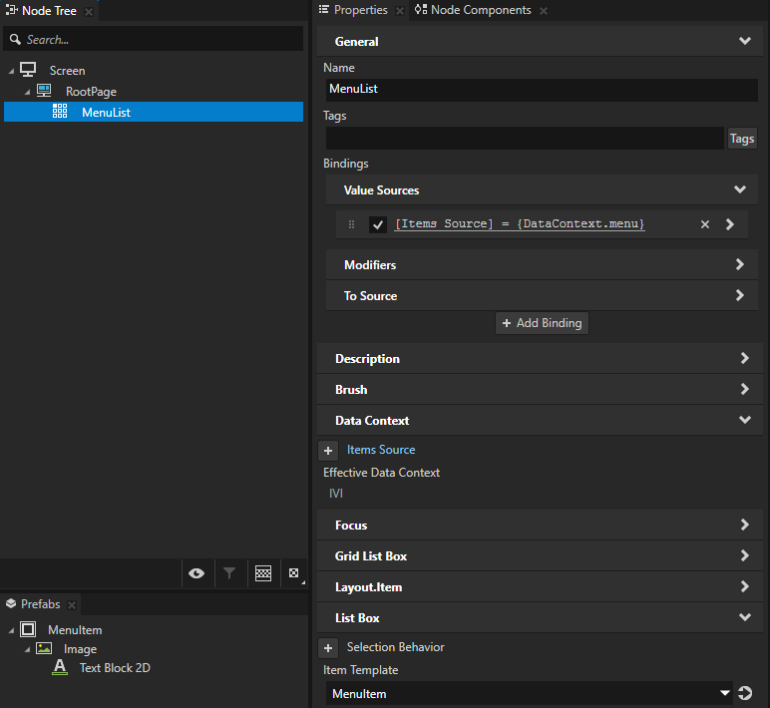Click the Add Binding button
The width and height of the screenshot is (770, 708).
[542, 323]
